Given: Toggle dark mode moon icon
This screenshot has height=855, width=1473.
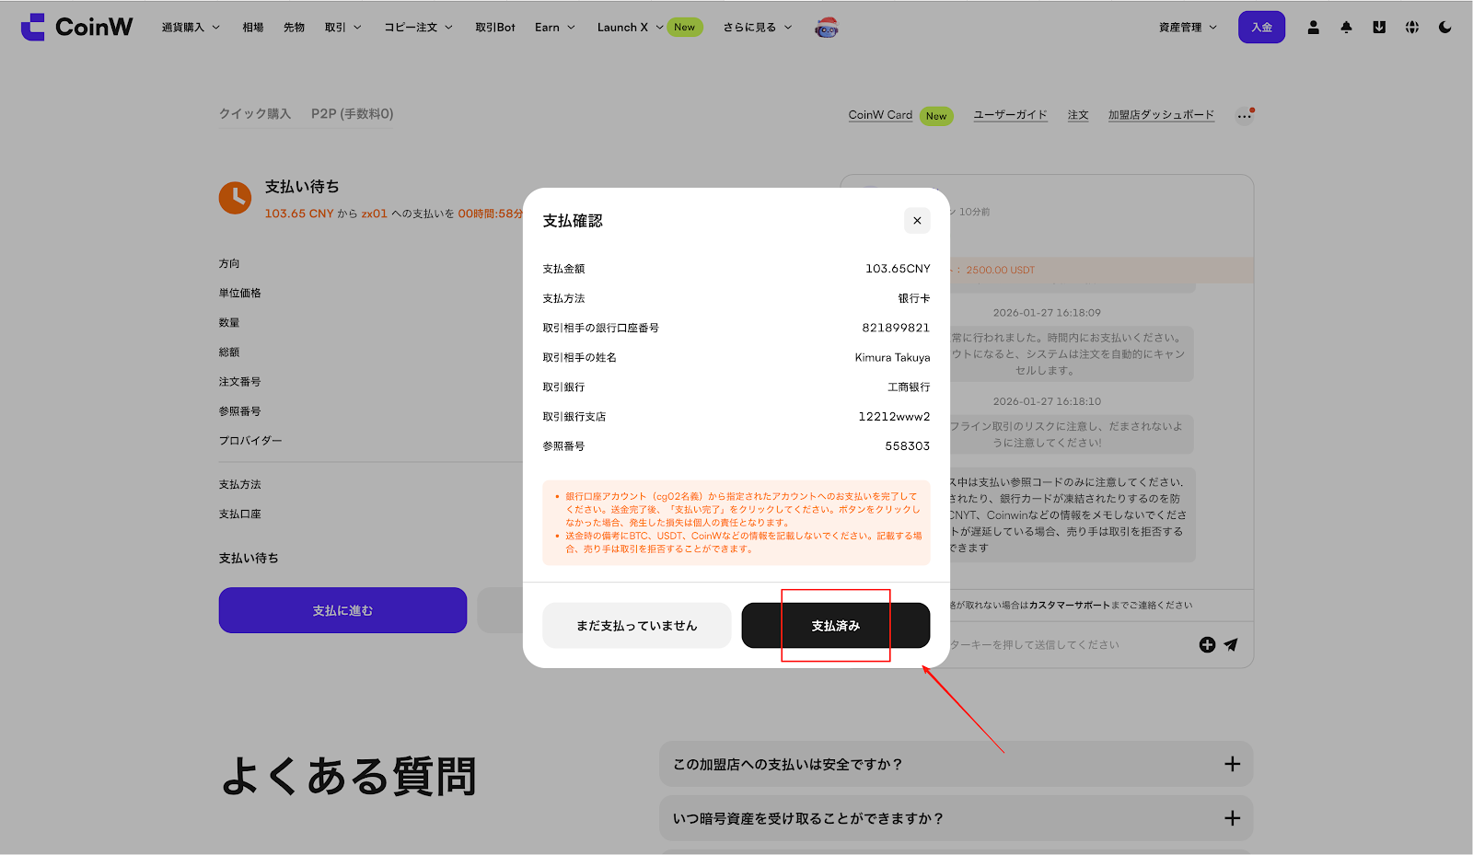Looking at the screenshot, I should click(x=1444, y=28).
